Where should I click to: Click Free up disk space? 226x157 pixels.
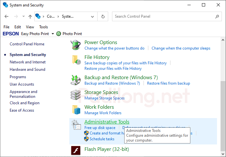point(100,128)
